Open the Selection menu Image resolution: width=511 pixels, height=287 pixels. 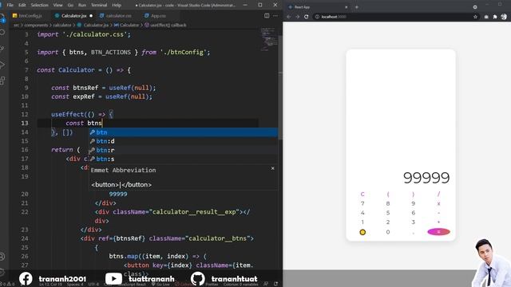(x=39, y=6)
